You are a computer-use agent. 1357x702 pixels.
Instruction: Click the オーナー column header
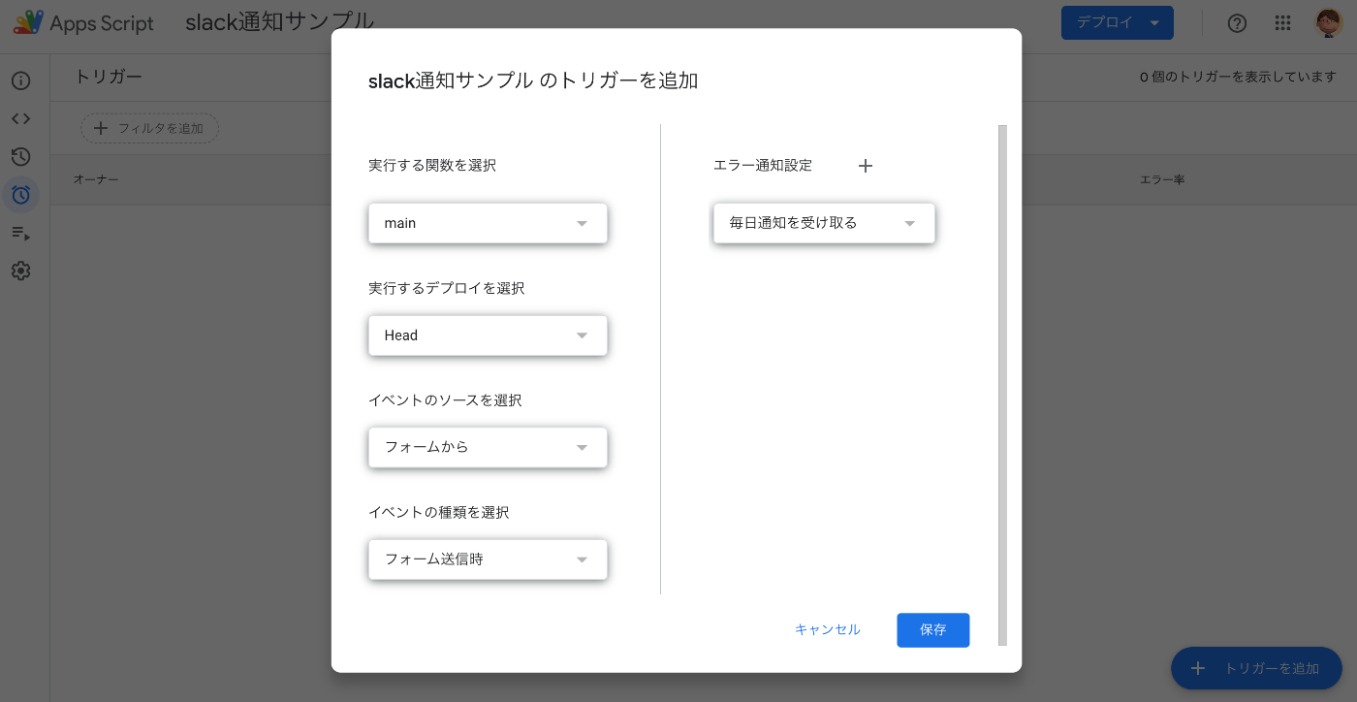(x=96, y=180)
